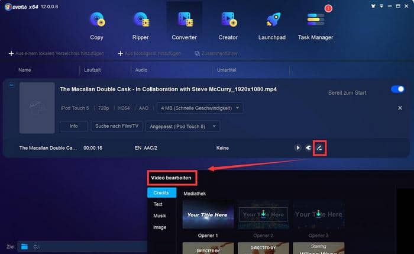The image size is (414, 254).
Task: Click the duration '00:00:16'
Action: coord(93,148)
